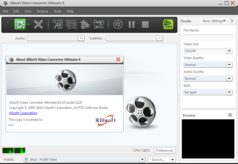The height and width of the screenshot is (164, 238).
Task: Open the Xilisoft Corporation link
Action: (23, 113)
